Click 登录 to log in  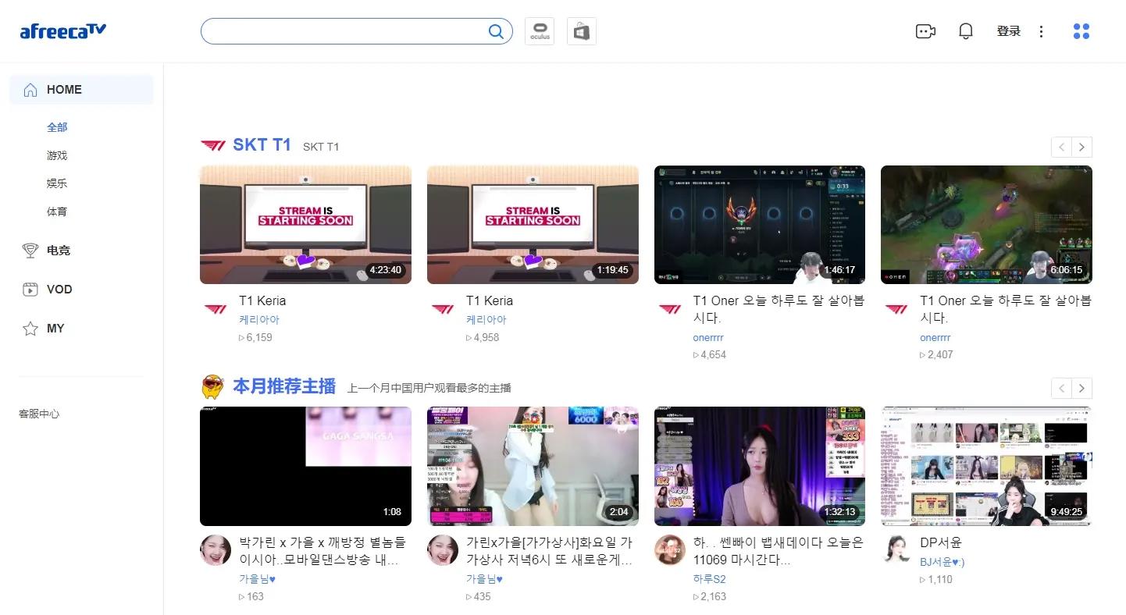click(1009, 31)
